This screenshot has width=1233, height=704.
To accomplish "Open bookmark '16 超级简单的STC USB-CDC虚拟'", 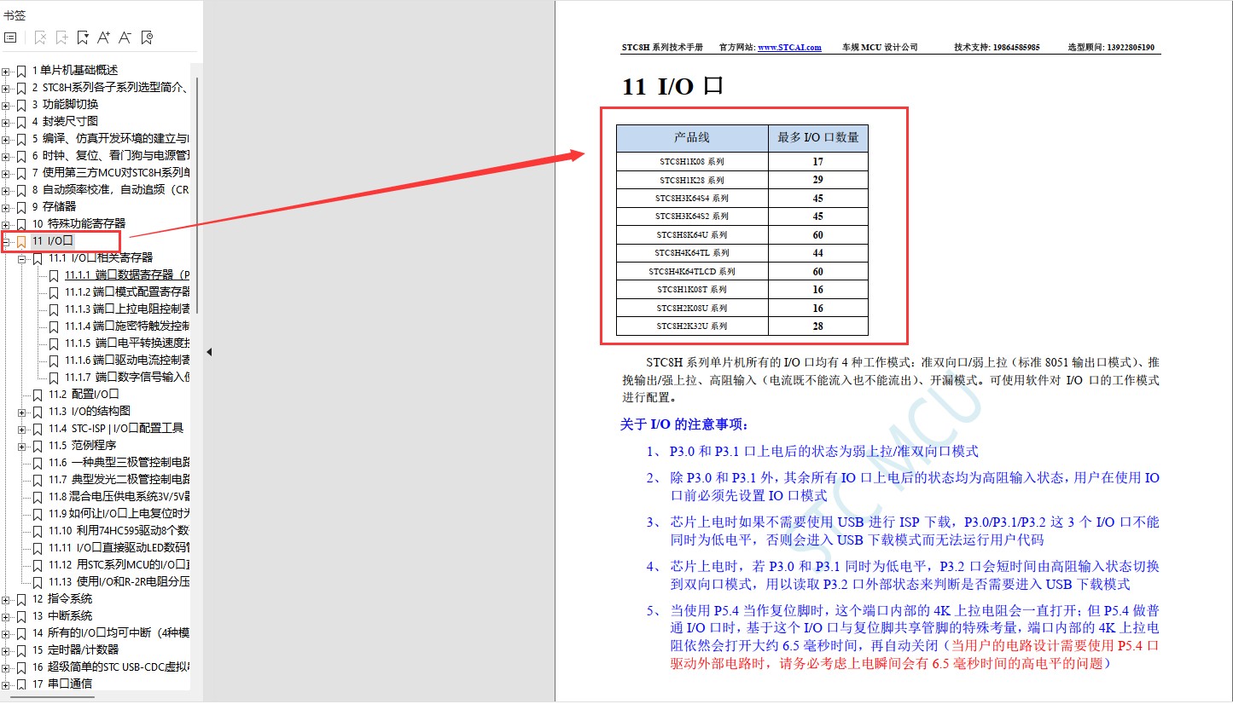I will (110, 667).
